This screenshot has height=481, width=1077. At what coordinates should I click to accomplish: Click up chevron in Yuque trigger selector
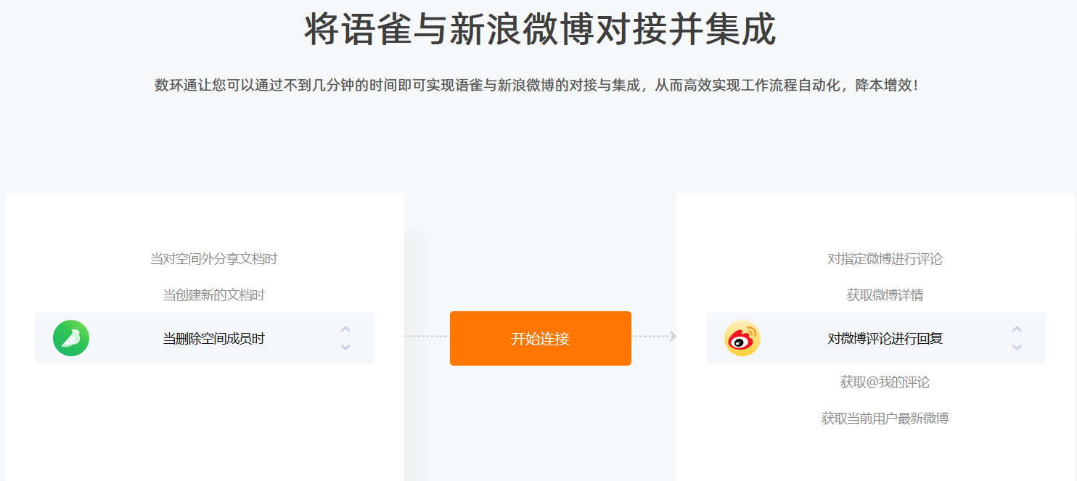345,329
